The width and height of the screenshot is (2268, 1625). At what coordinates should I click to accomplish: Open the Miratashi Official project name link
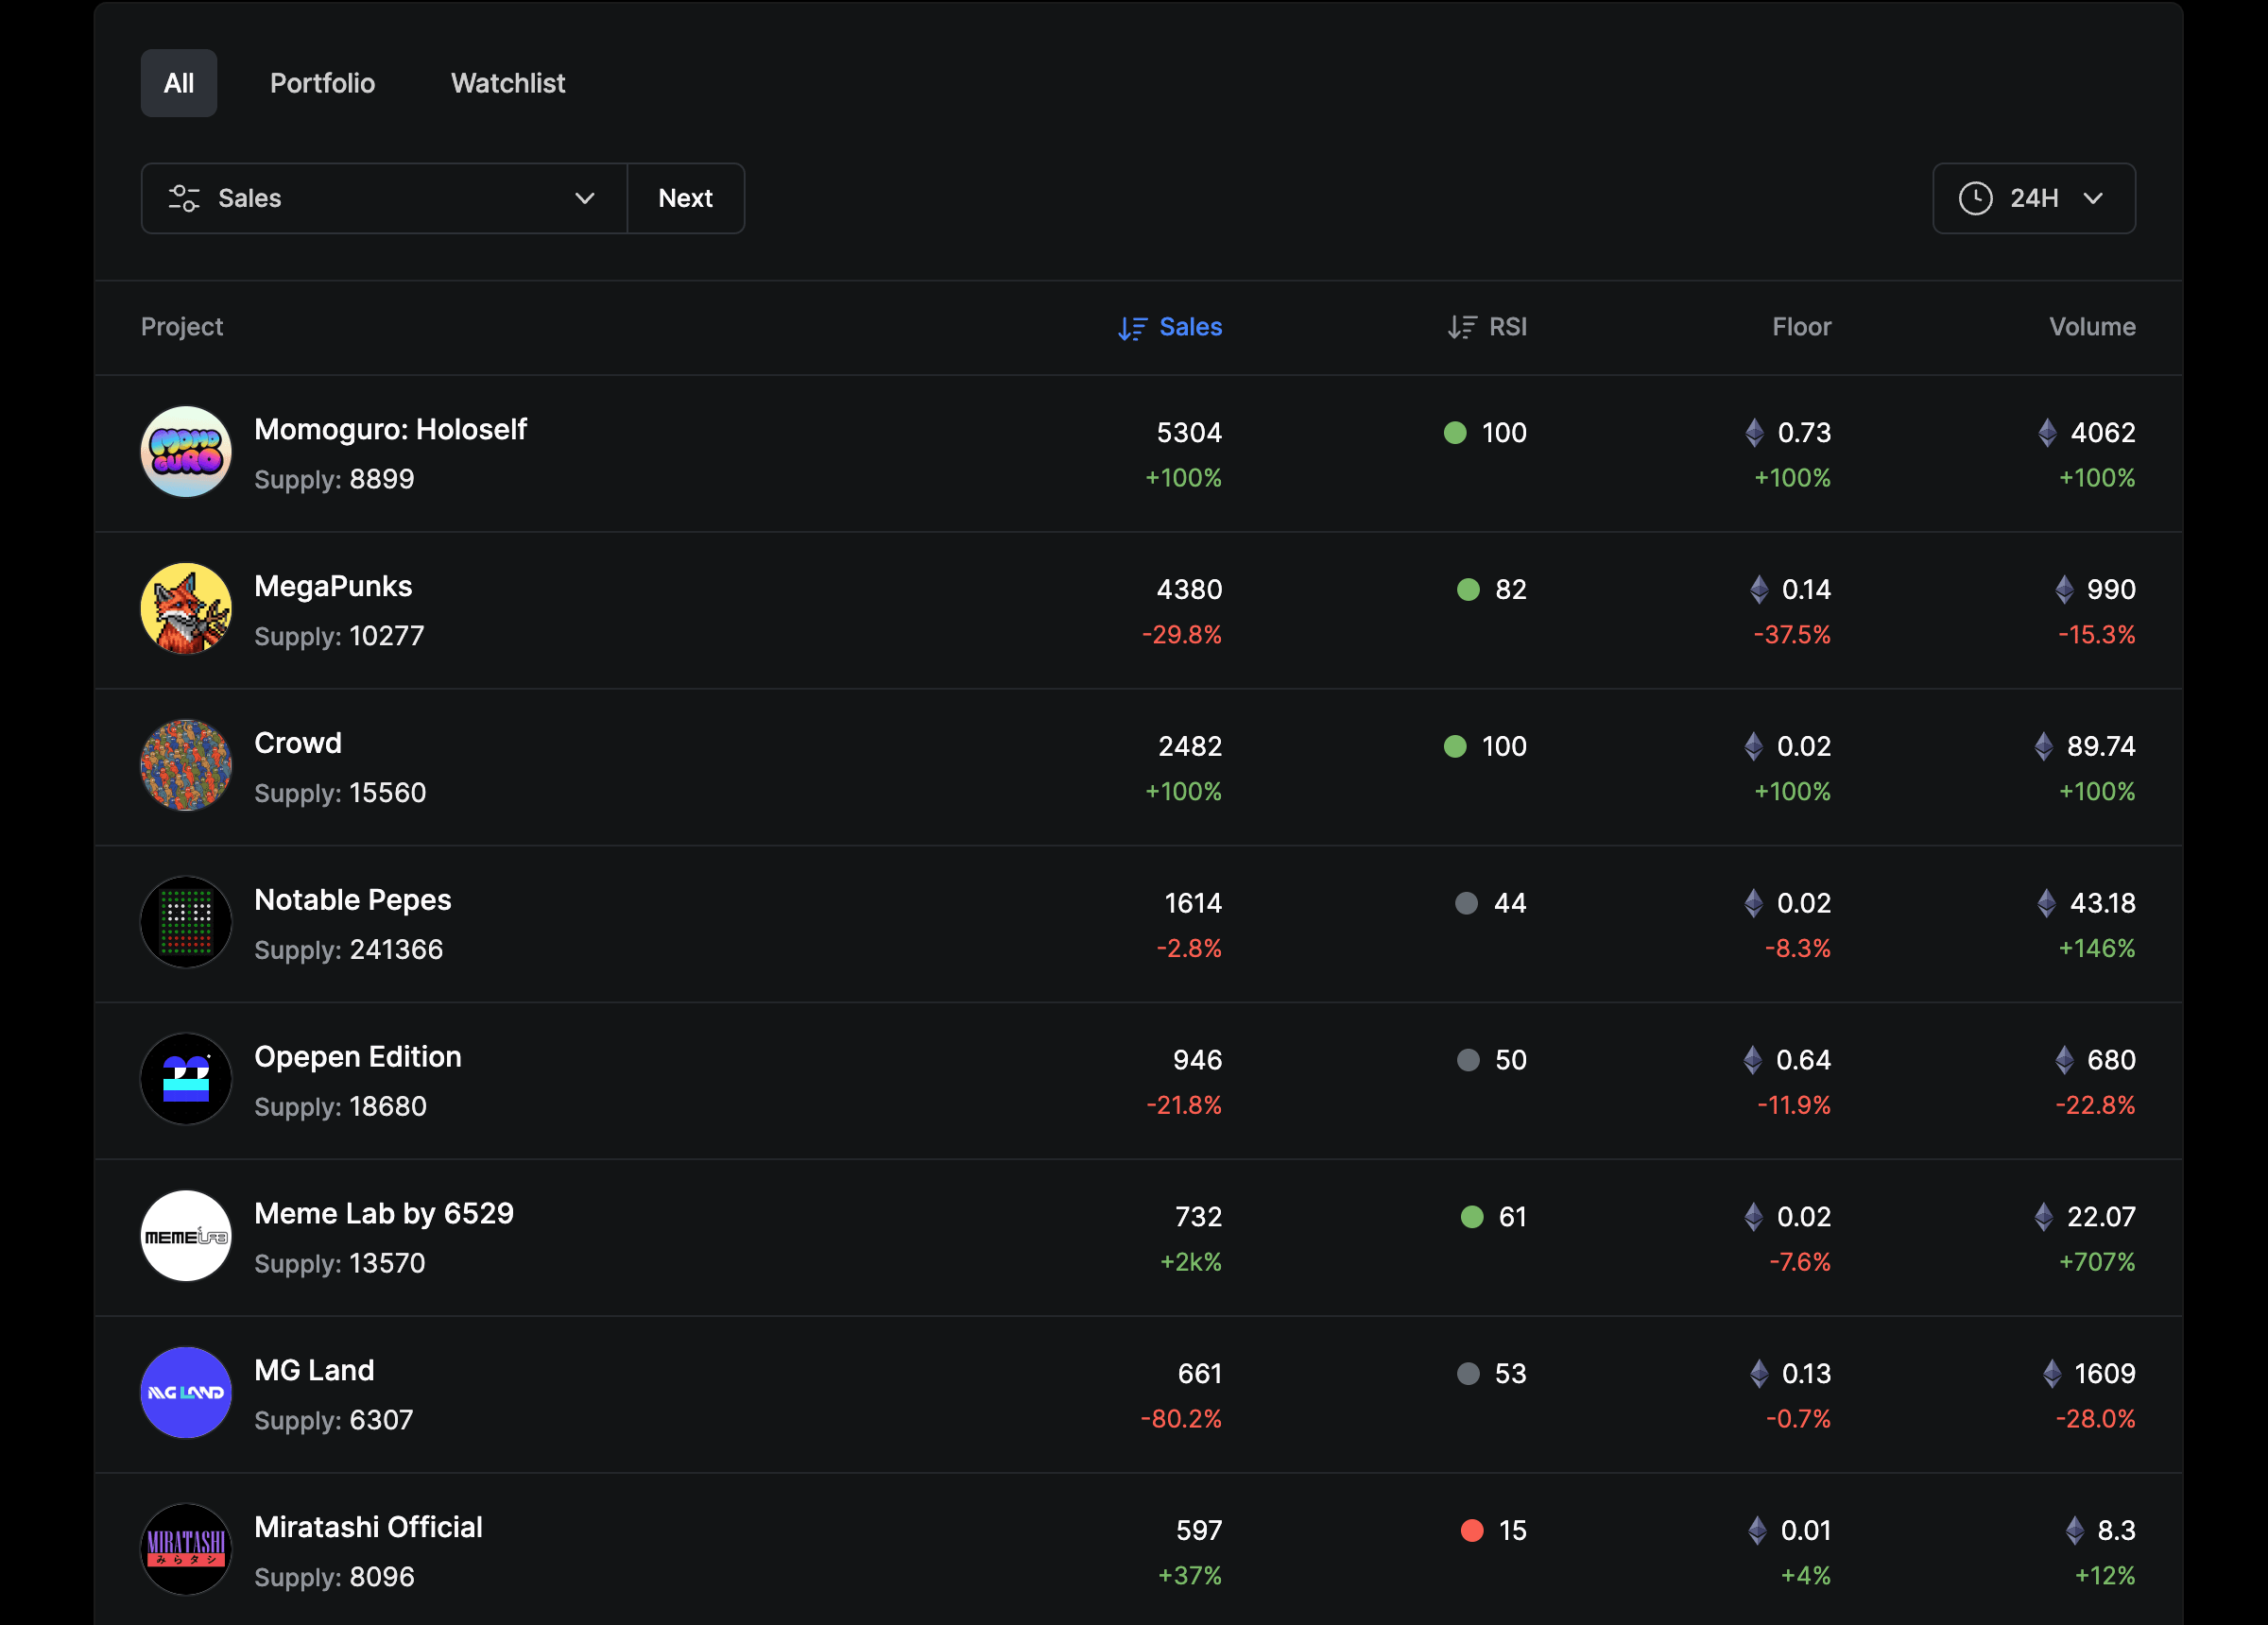coord(368,1527)
